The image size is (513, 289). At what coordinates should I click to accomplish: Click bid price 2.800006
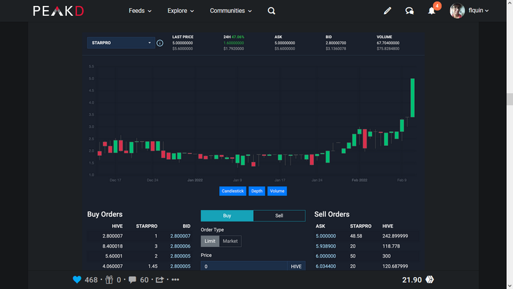[x=180, y=246]
